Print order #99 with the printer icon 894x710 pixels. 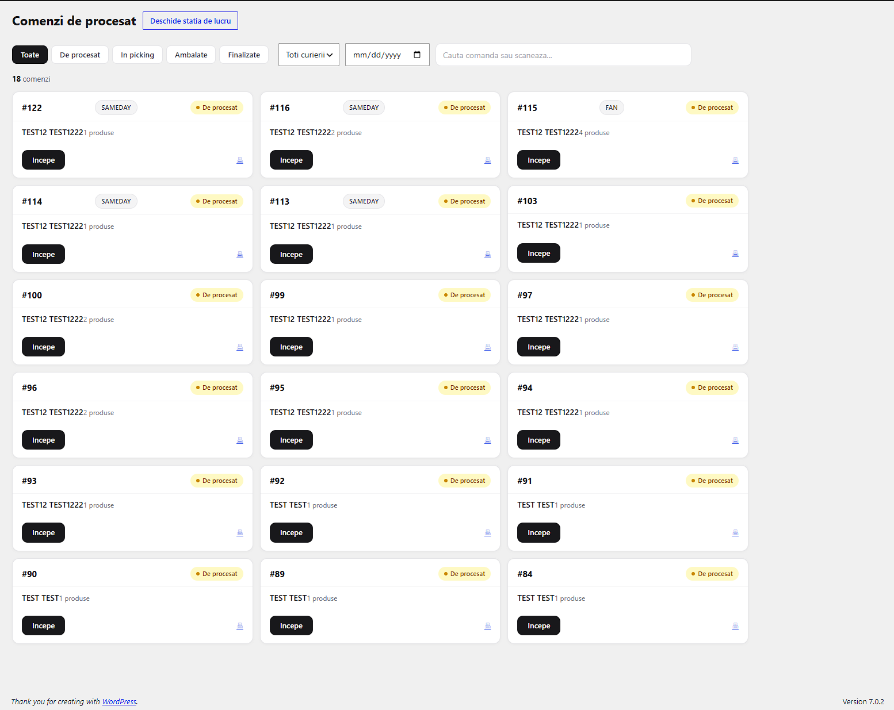click(x=487, y=347)
